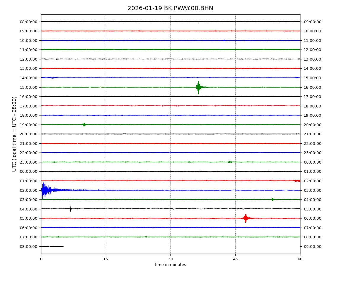
Task: Click the end of the short final black trace
Action: [63, 246]
